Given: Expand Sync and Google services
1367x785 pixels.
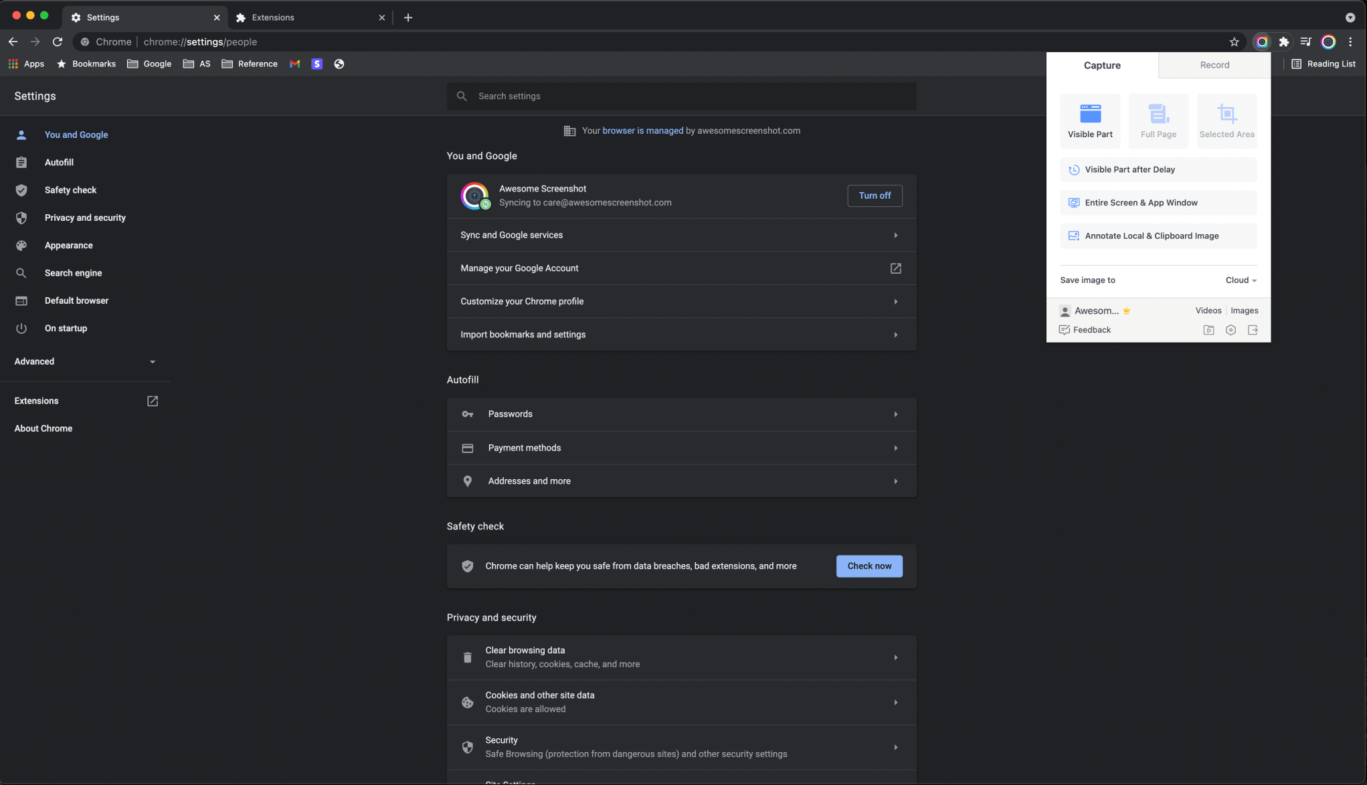Looking at the screenshot, I should click(x=681, y=235).
